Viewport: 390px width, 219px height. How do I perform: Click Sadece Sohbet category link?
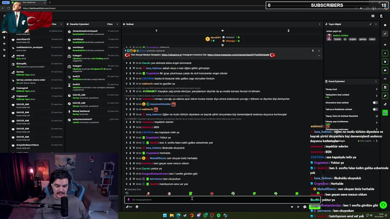(x=340, y=35)
